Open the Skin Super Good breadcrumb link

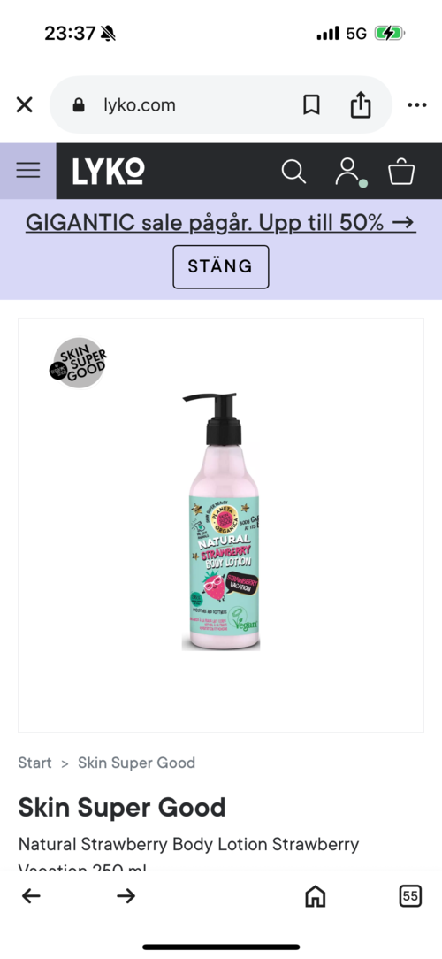(136, 763)
